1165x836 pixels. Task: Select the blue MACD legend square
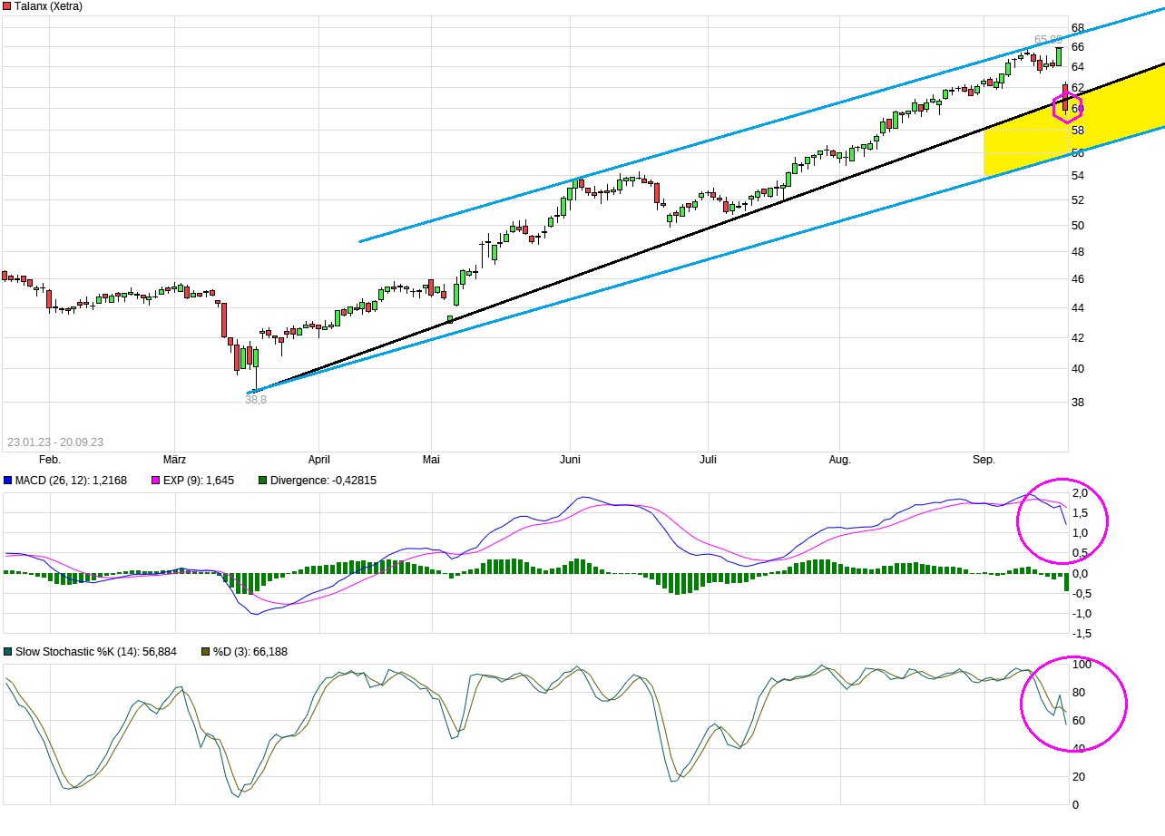click(7, 480)
